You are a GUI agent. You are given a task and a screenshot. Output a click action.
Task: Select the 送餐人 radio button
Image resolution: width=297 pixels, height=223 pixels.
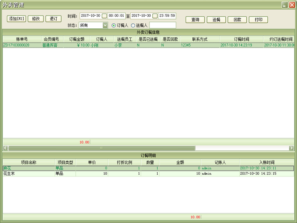[x=133, y=26]
